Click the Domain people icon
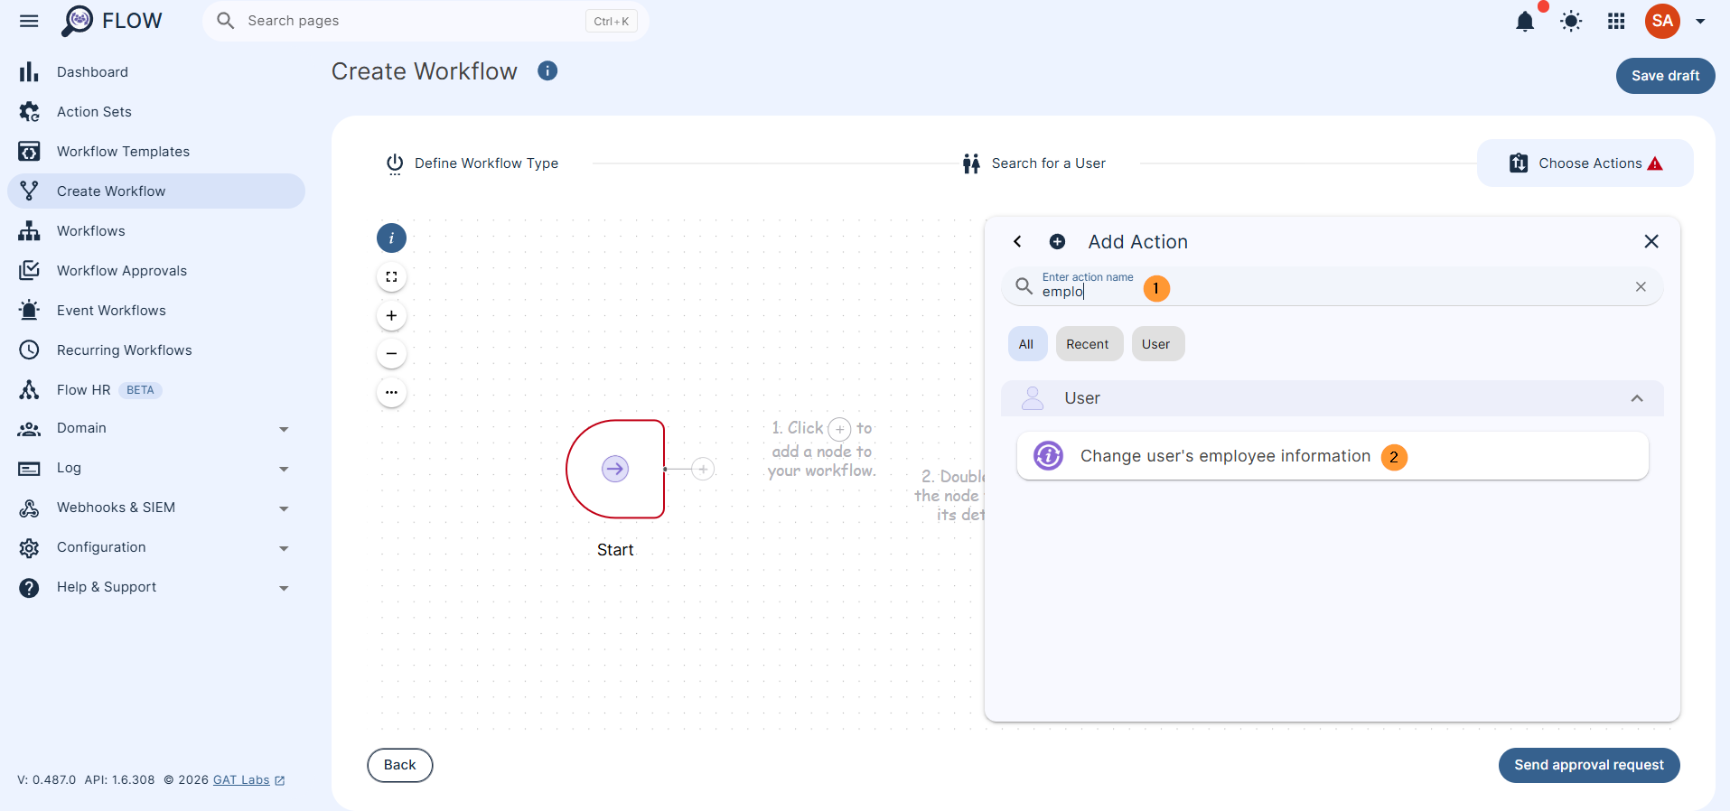The image size is (1730, 811). click(29, 429)
